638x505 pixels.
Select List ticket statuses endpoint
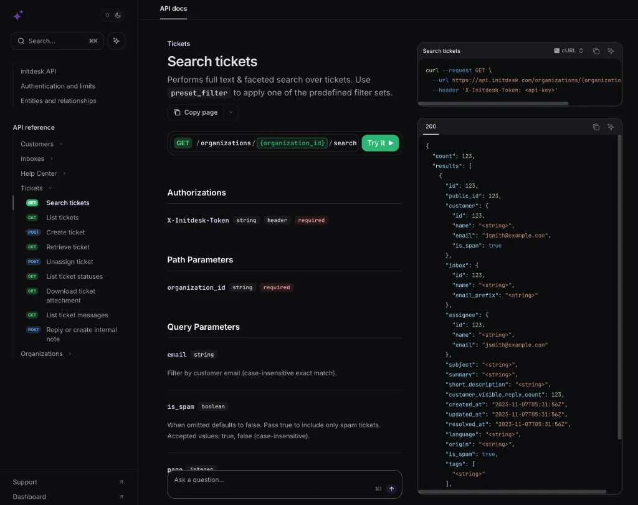pos(75,276)
